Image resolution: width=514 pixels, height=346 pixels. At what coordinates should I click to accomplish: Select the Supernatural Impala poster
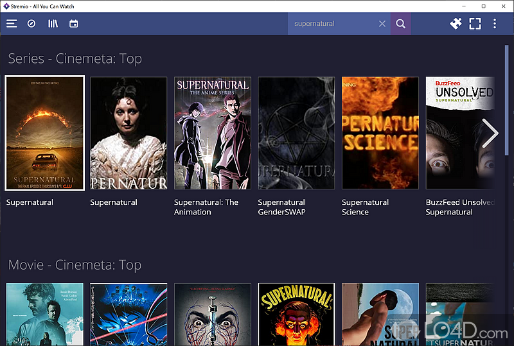[x=44, y=133]
